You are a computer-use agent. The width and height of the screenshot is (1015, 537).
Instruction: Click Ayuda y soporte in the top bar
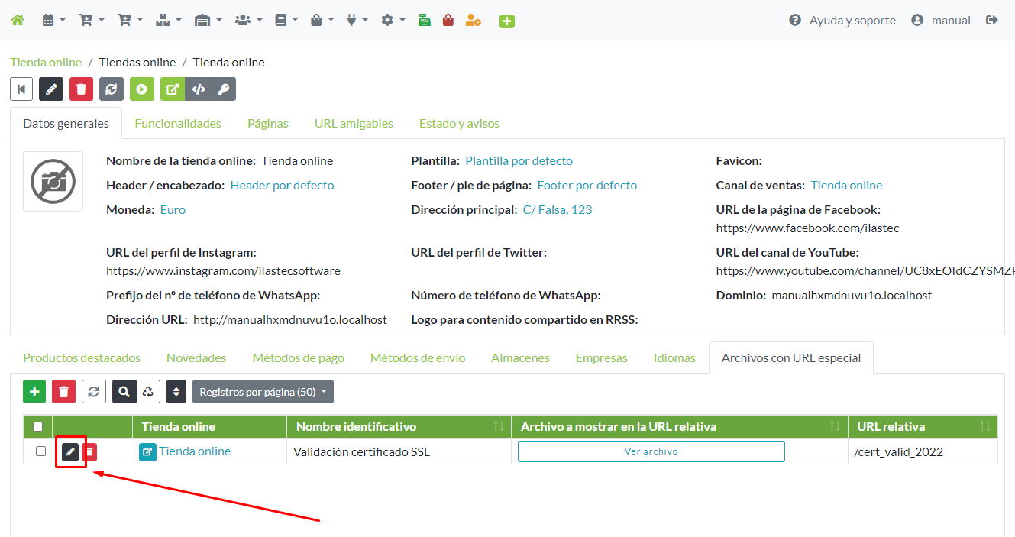(x=850, y=20)
